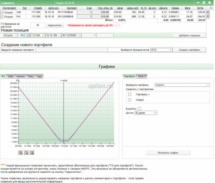Click the Создать портфель button
This screenshot has height=183, width=215.
tap(190, 50)
